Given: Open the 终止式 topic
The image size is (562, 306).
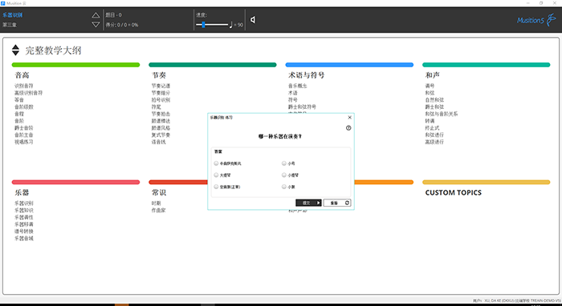Looking at the screenshot, I should (x=432, y=128).
